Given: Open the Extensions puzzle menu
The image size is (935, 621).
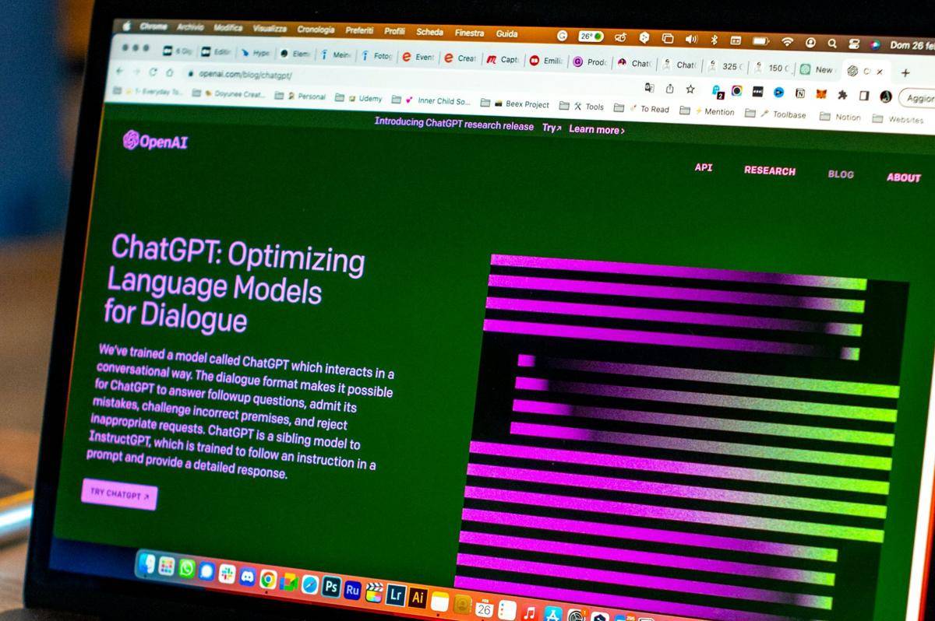Looking at the screenshot, I should pos(842,95).
